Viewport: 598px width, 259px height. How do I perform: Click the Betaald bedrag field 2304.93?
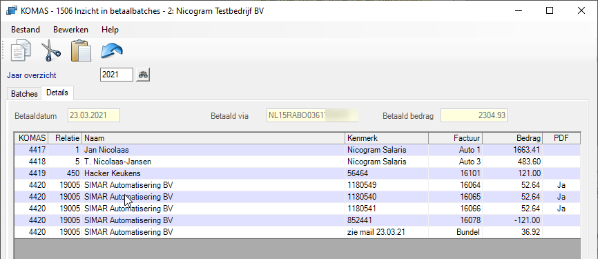(474, 115)
